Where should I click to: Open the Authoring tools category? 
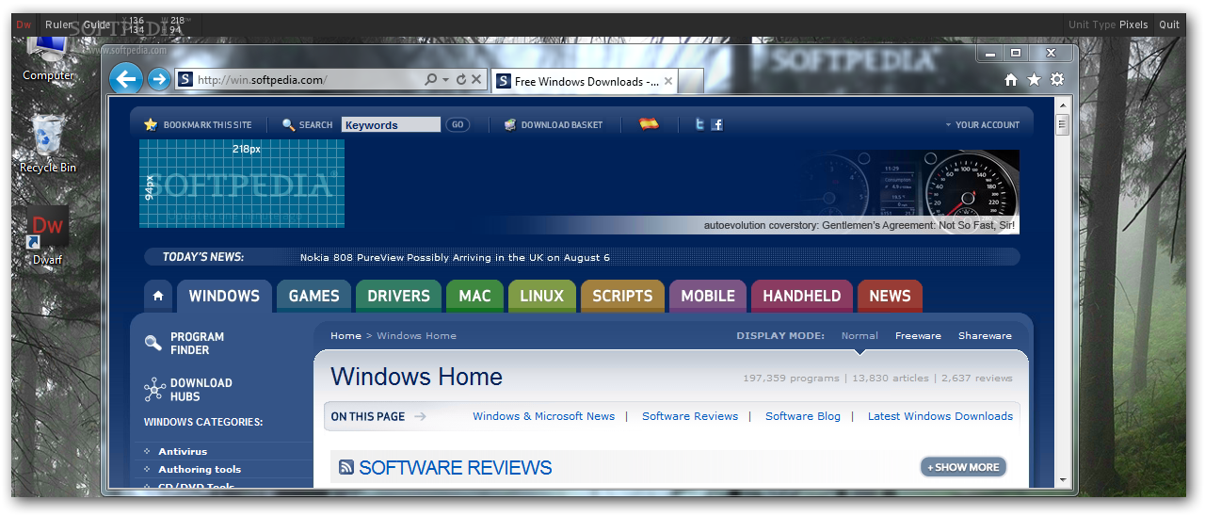click(x=200, y=469)
